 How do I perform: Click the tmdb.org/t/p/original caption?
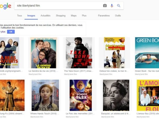11,71
